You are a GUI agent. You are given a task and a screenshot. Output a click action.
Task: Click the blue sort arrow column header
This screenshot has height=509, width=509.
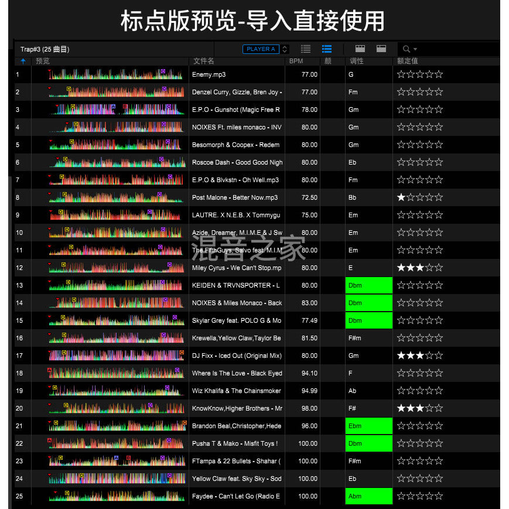tap(23, 61)
